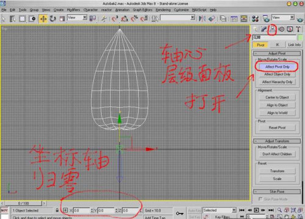Switch to the Motion command panel

(281, 29)
